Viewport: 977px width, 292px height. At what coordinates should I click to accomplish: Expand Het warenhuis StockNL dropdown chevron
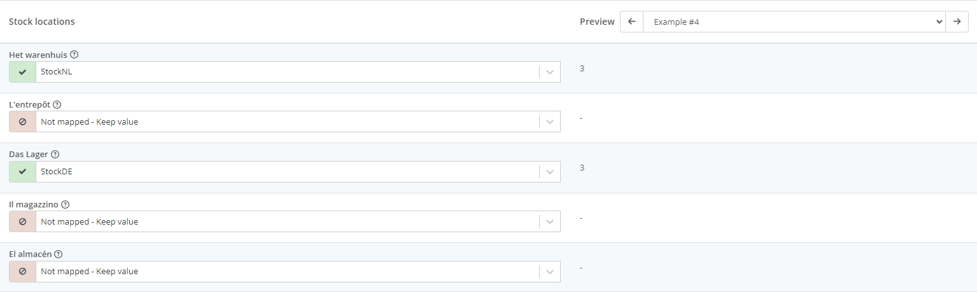[550, 72]
